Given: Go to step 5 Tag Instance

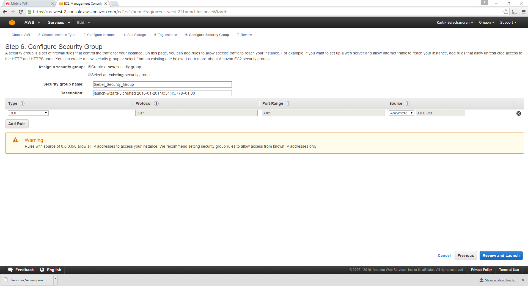Looking at the screenshot, I should 166,35.
